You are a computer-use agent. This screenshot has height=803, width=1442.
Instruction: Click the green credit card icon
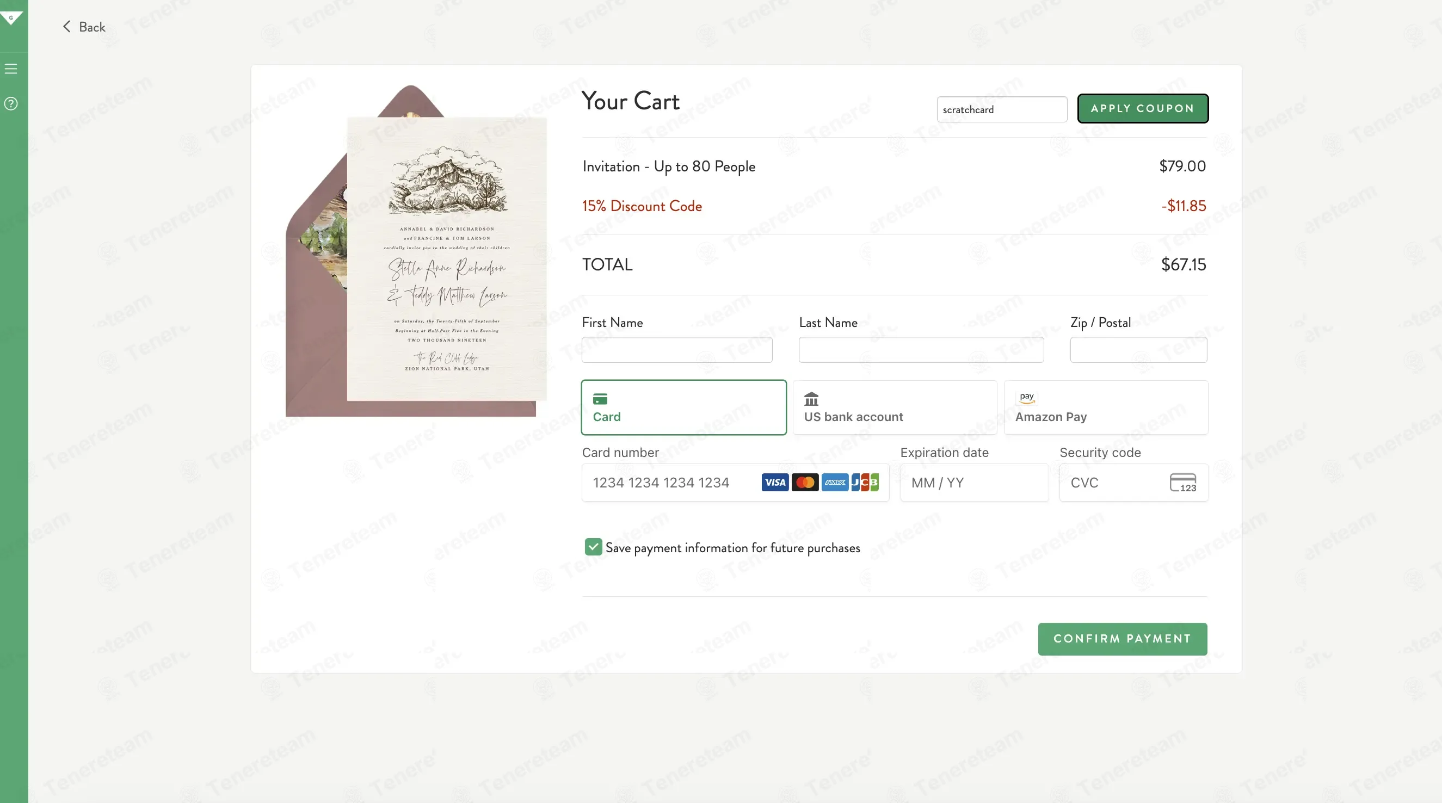[600, 399]
